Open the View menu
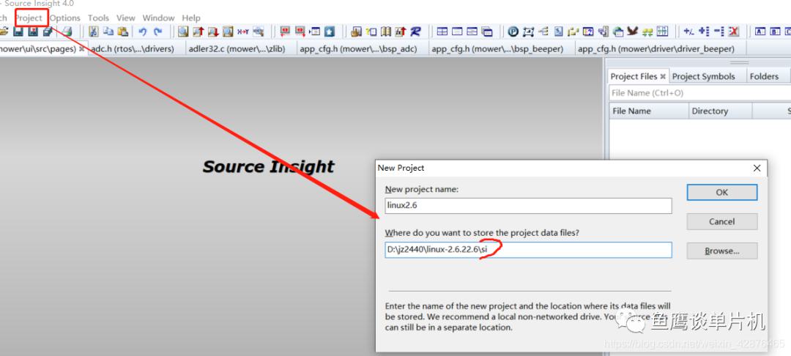Image resolution: width=791 pixels, height=356 pixels. pyautogui.click(x=126, y=18)
